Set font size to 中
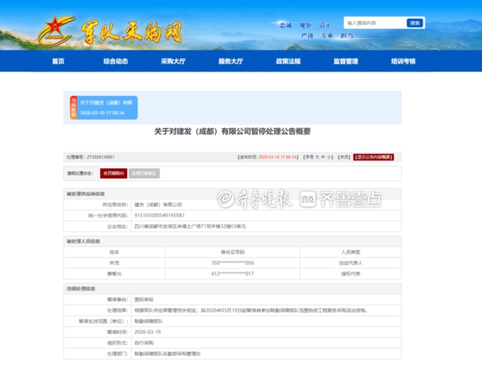This screenshot has height=366, width=482. [x=323, y=157]
